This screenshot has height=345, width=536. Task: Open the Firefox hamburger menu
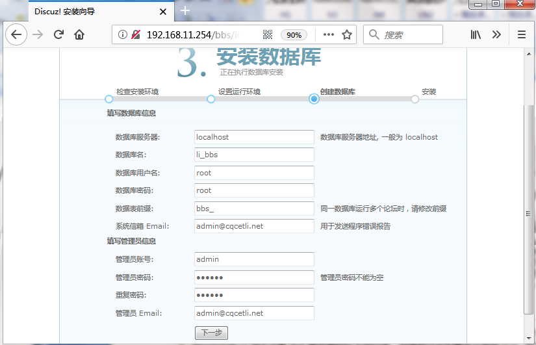pyautogui.click(x=522, y=34)
